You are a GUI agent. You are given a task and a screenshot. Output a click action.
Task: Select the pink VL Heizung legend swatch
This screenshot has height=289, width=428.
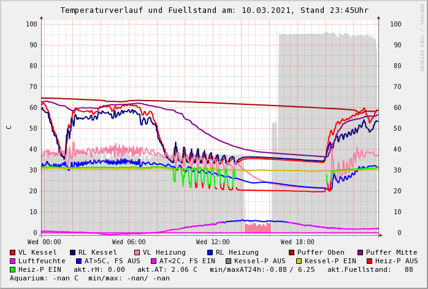[x=137, y=252]
